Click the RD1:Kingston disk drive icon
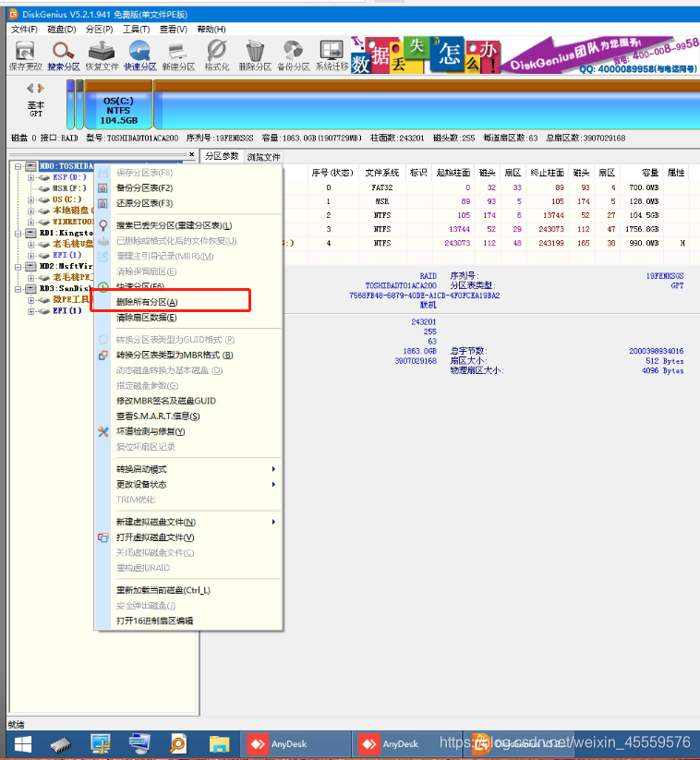Viewport: 700px width, 760px height. [31, 233]
